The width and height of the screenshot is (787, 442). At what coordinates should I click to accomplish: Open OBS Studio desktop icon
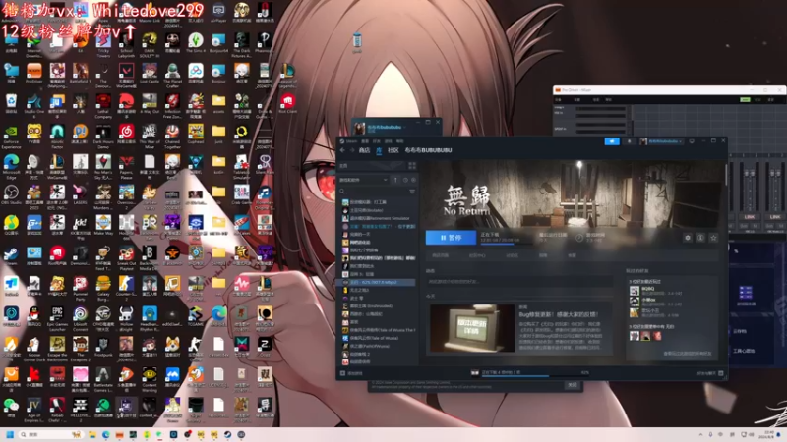point(11,195)
